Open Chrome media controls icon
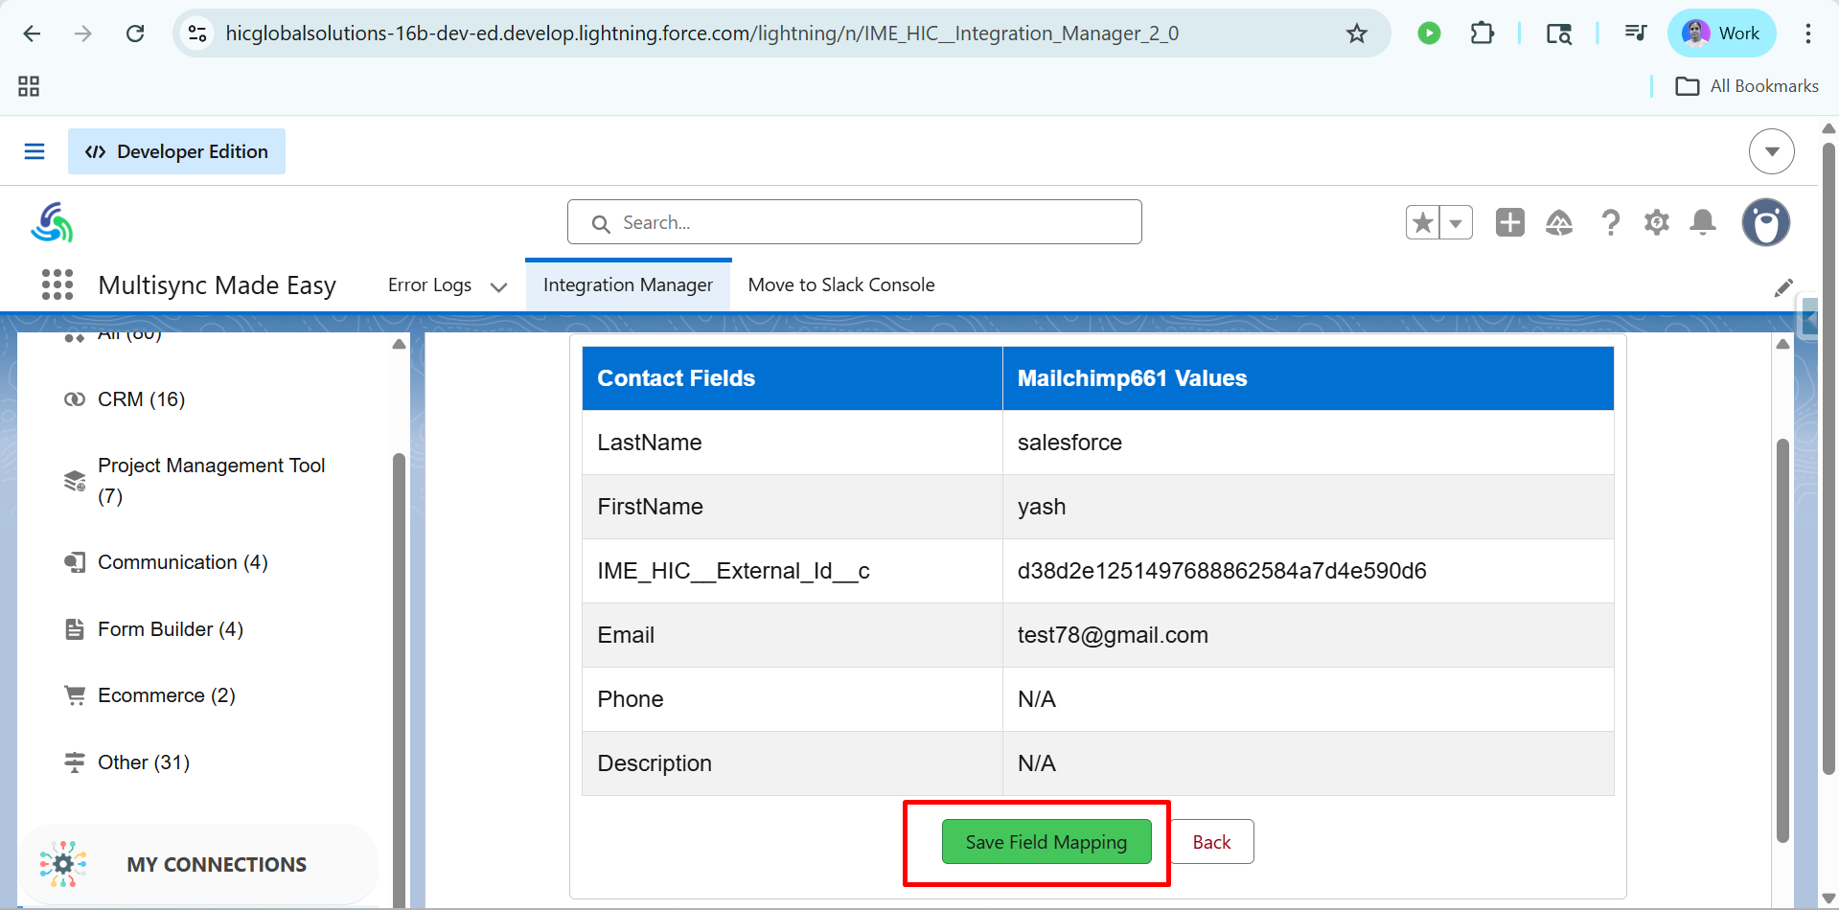 [1636, 34]
